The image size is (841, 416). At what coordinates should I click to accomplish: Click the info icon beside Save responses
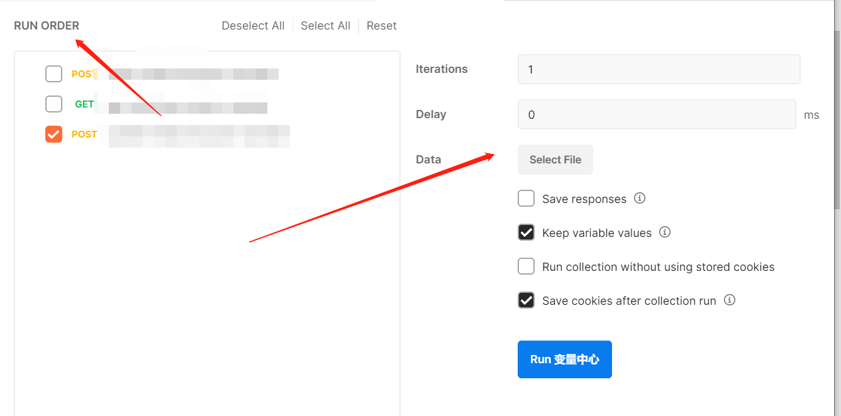click(640, 199)
